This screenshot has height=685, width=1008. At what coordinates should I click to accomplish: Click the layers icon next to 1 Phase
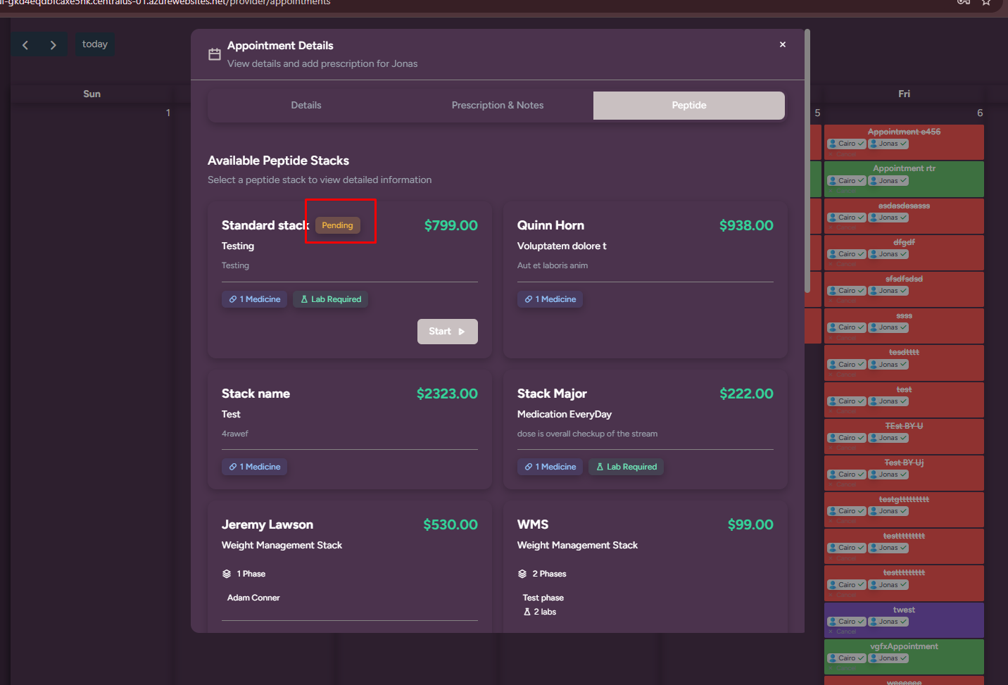(x=227, y=574)
